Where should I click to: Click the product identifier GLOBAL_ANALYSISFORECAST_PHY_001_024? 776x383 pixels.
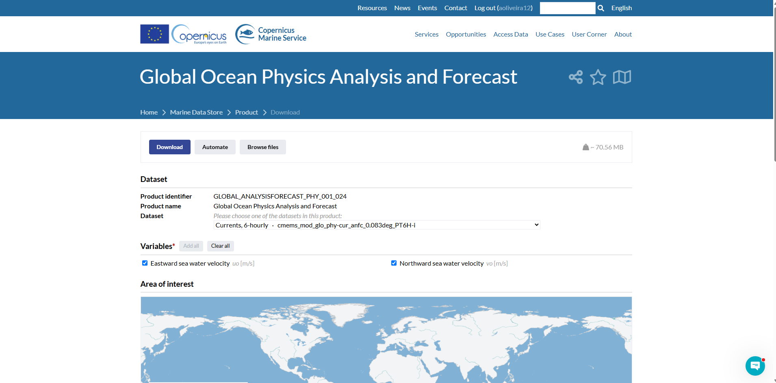pyautogui.click(x=280, y=197)
